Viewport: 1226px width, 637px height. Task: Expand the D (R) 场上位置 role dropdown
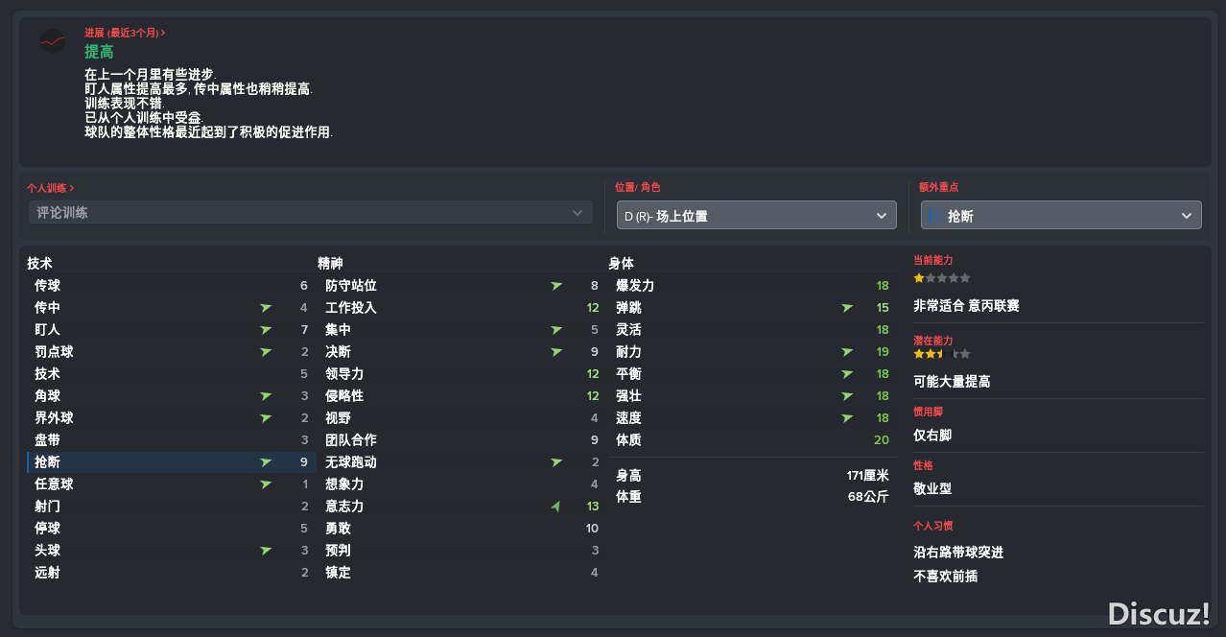(756, 216)
